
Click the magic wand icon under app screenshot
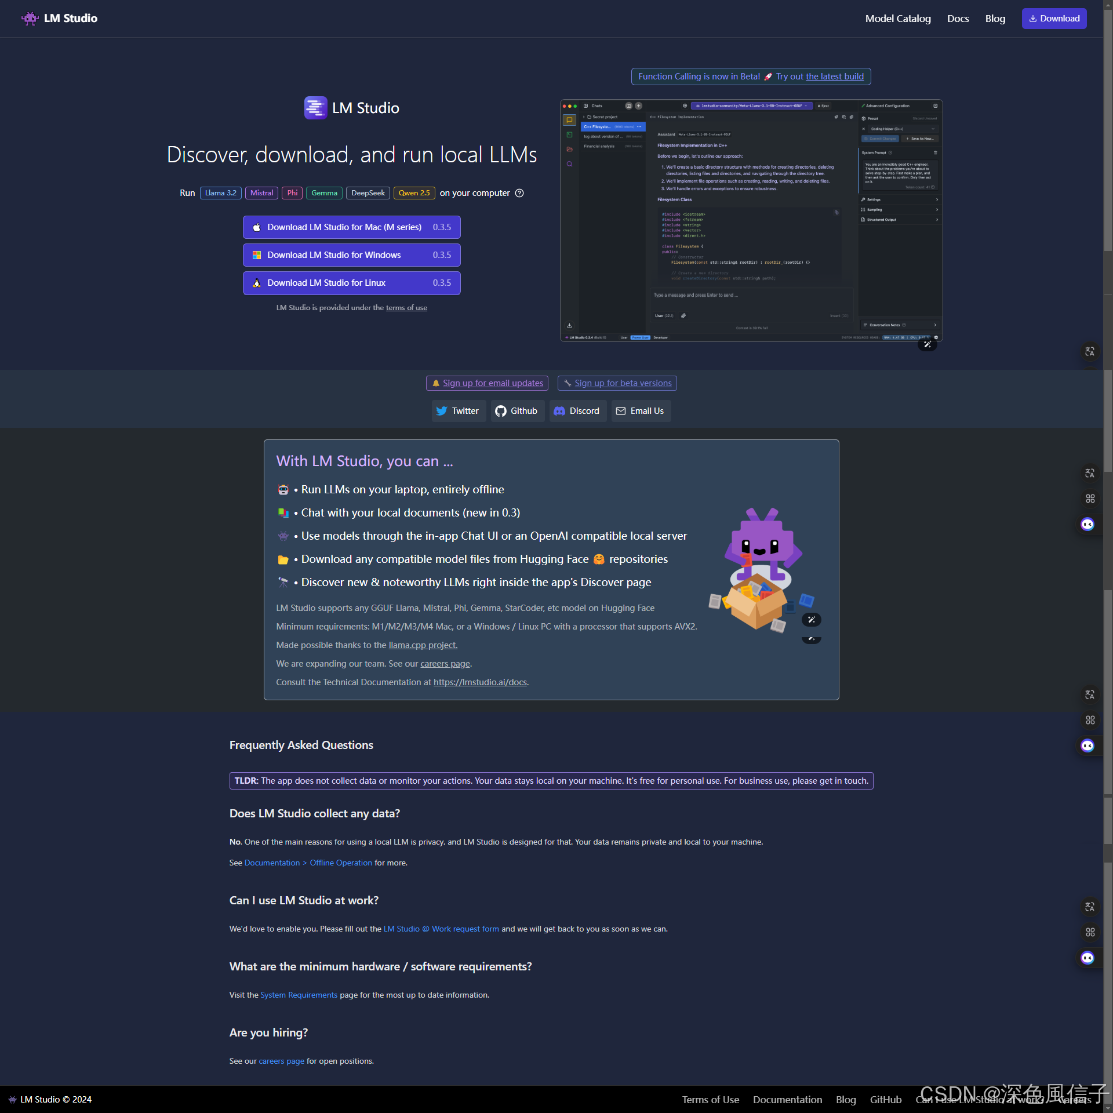927,344
